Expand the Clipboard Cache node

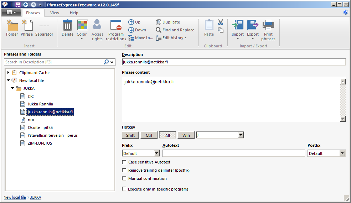[8, 73]
